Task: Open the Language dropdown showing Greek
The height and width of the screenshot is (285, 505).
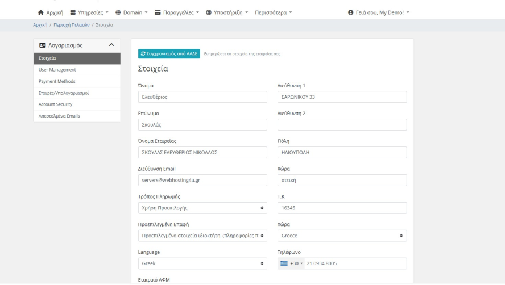Action: (x=202, y=263)
